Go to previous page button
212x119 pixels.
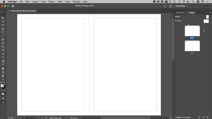point(21,118)
